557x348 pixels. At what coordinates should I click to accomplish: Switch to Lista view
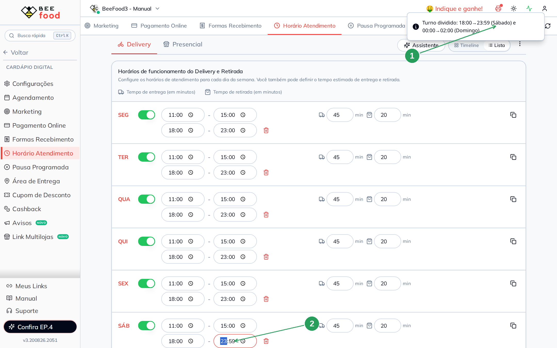tap(497, 45)
